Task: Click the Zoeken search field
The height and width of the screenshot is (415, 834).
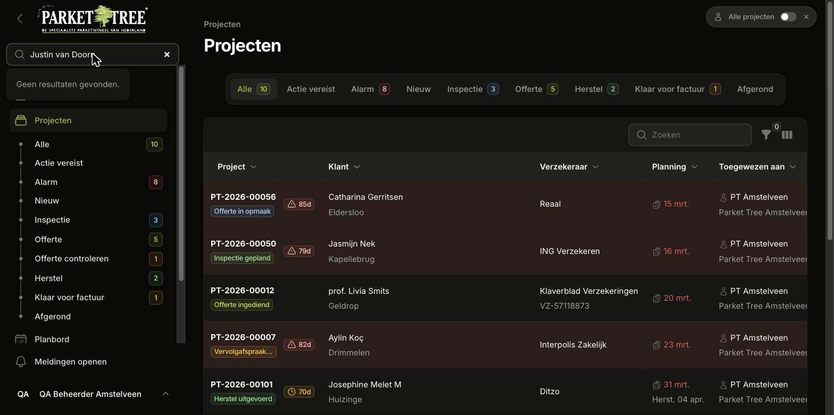Action: (x=690, y=135)
